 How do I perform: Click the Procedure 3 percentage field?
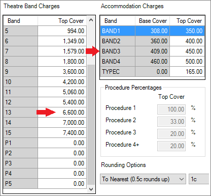tap(171, 134)
